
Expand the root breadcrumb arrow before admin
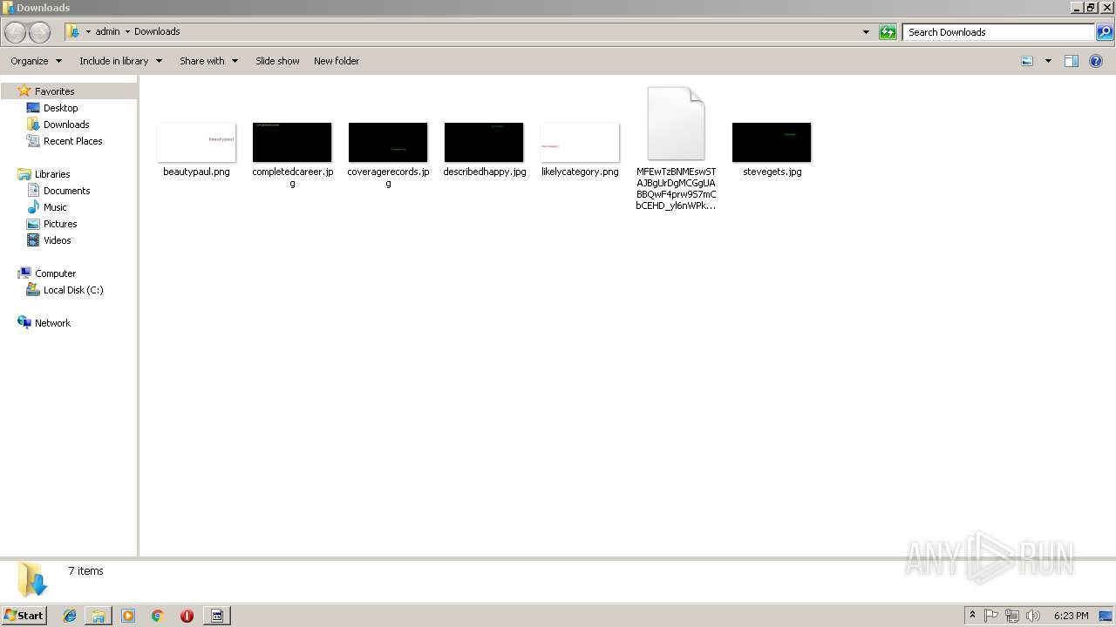(x=88, y=32)
